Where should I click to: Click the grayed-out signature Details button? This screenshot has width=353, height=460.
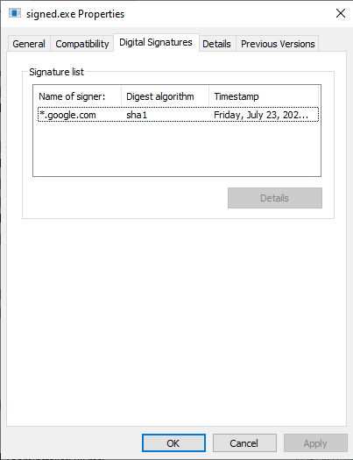click(x=275, y=198)
